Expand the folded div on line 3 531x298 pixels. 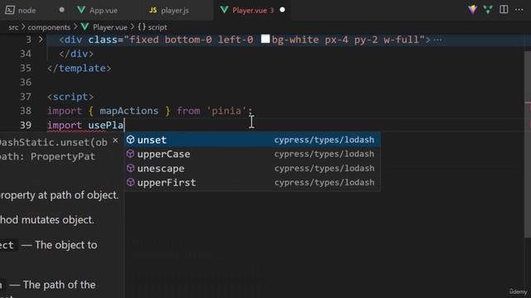click(x=41, y=40)
